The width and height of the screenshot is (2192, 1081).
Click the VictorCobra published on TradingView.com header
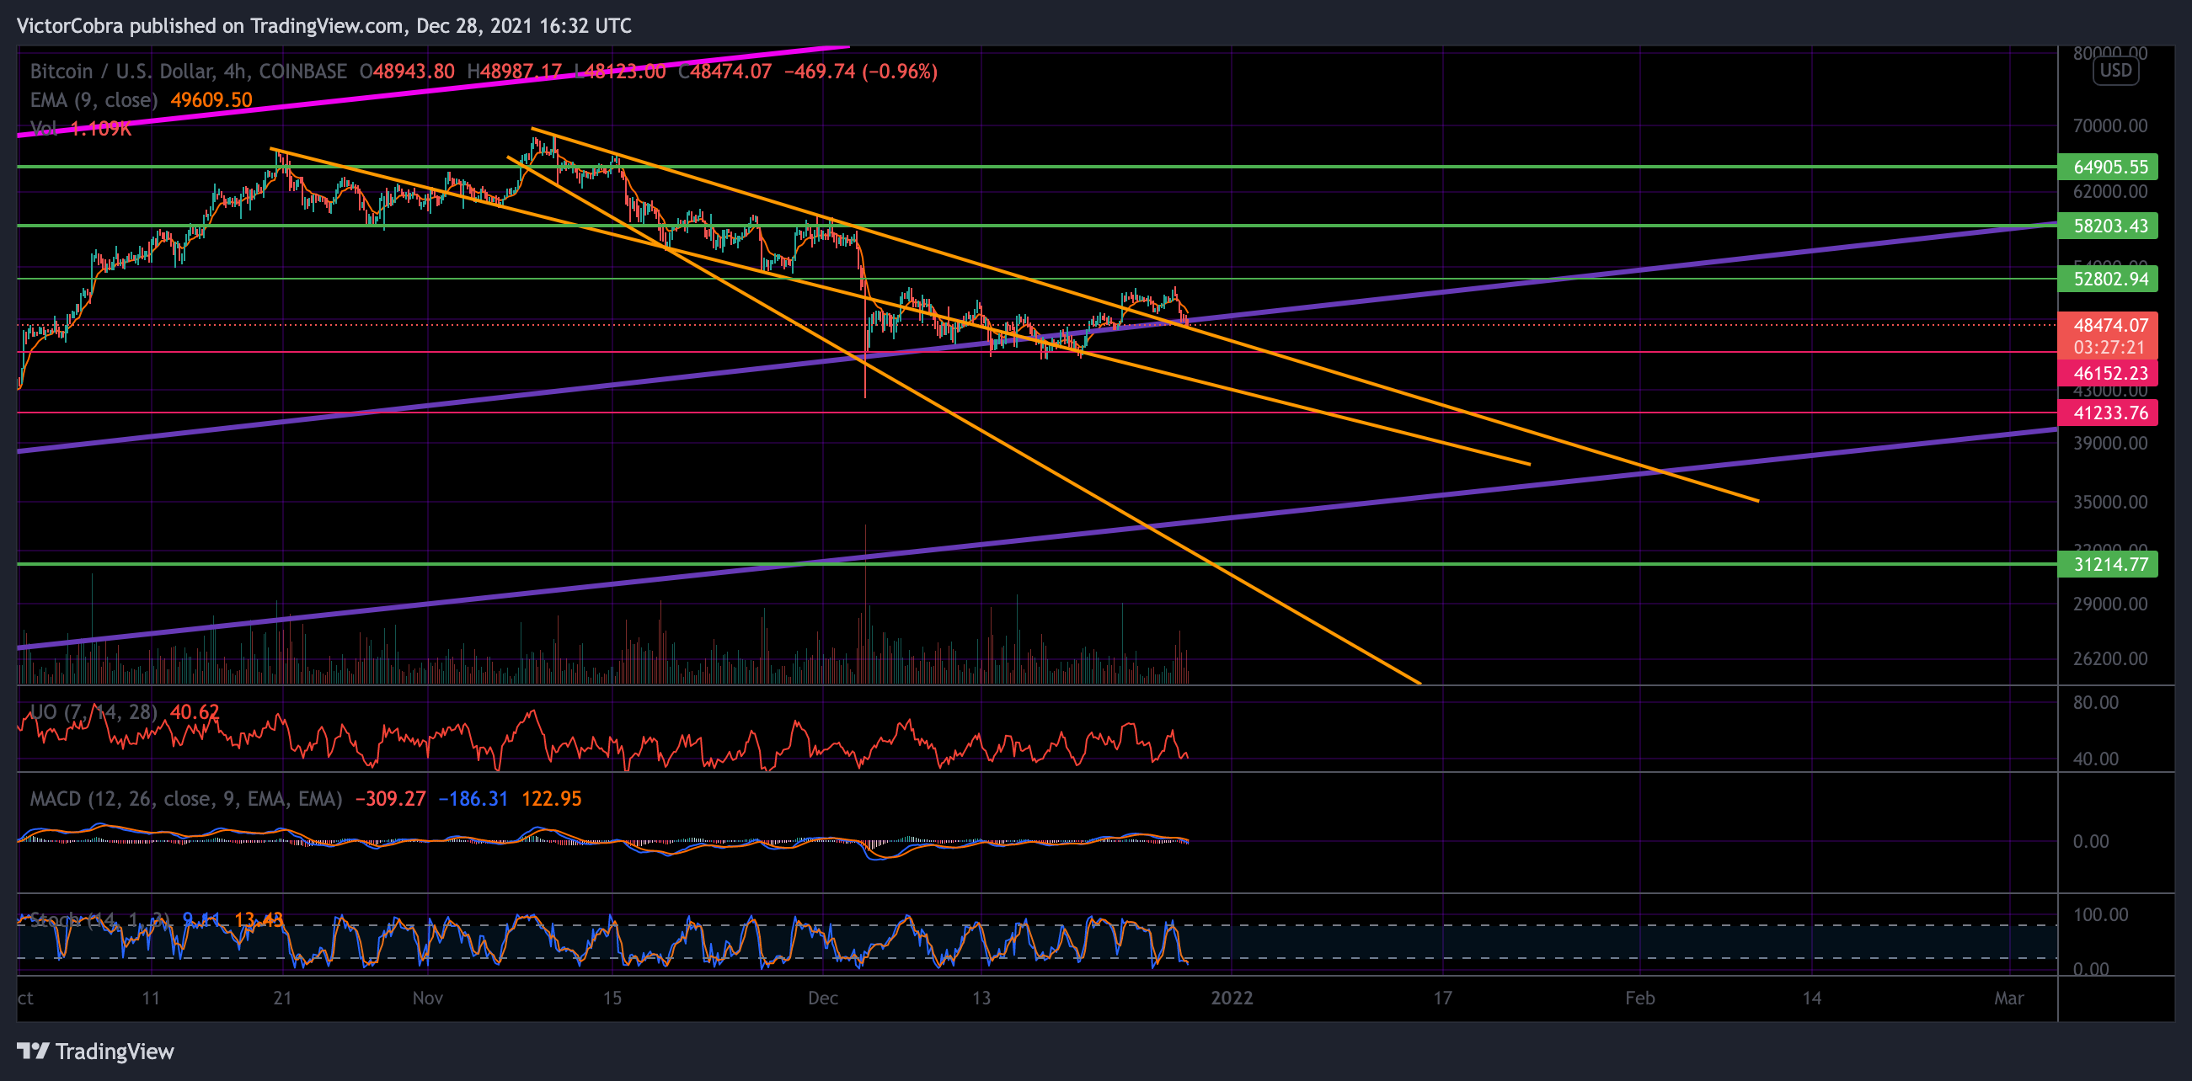323,26
